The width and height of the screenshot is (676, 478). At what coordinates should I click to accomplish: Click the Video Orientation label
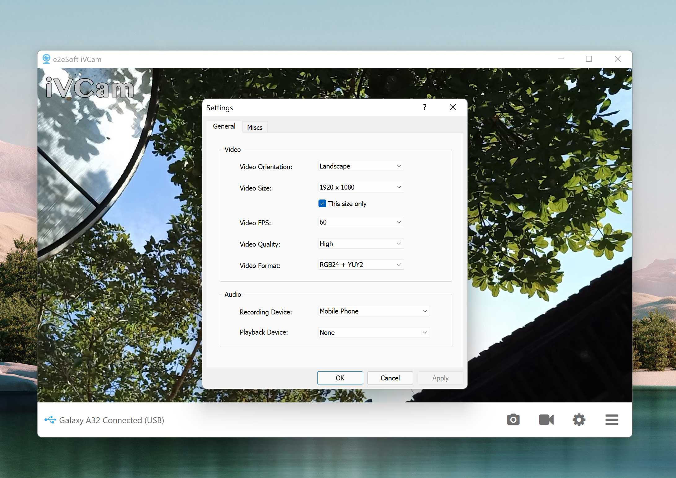[x=266, y=167]
